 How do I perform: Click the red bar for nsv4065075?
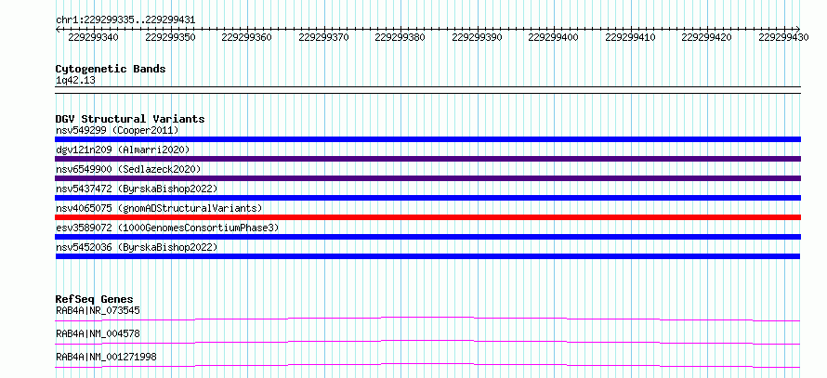coord(428,217)
